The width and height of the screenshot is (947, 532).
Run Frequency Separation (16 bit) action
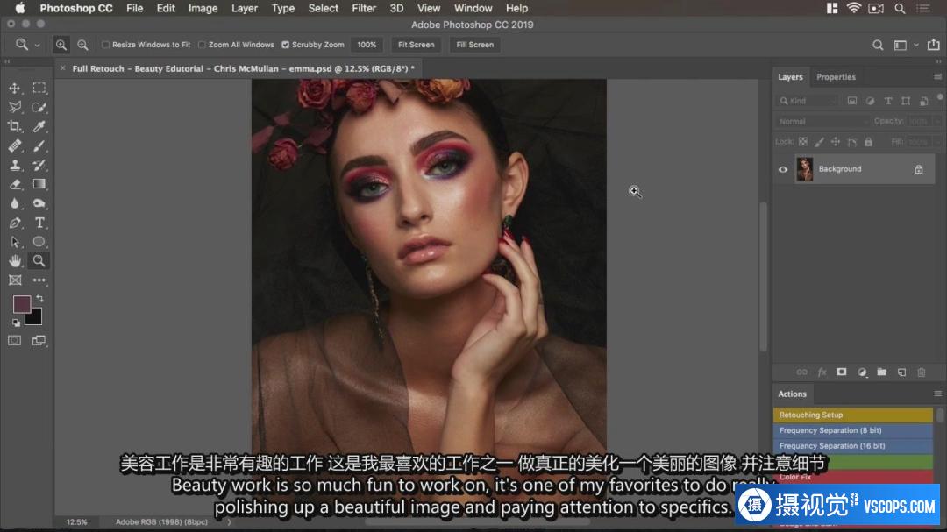click(853, 446)
